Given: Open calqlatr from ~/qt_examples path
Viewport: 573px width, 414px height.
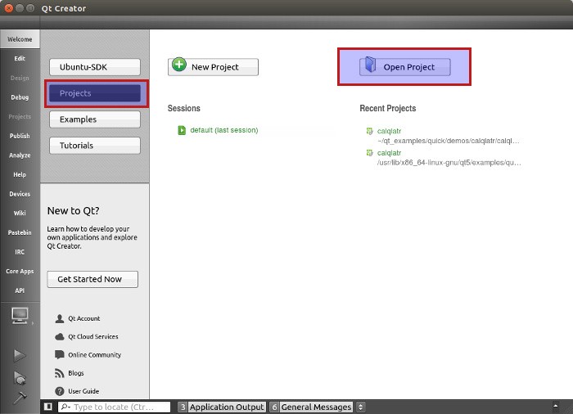Looking at the screenshot, I should point(389,131).
